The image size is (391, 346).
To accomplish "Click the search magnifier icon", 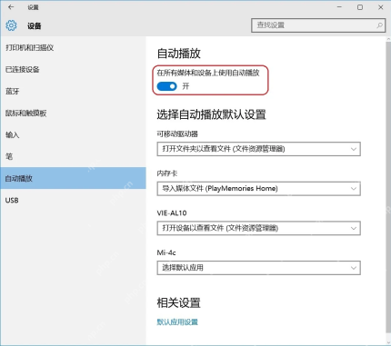I will 379,25.
